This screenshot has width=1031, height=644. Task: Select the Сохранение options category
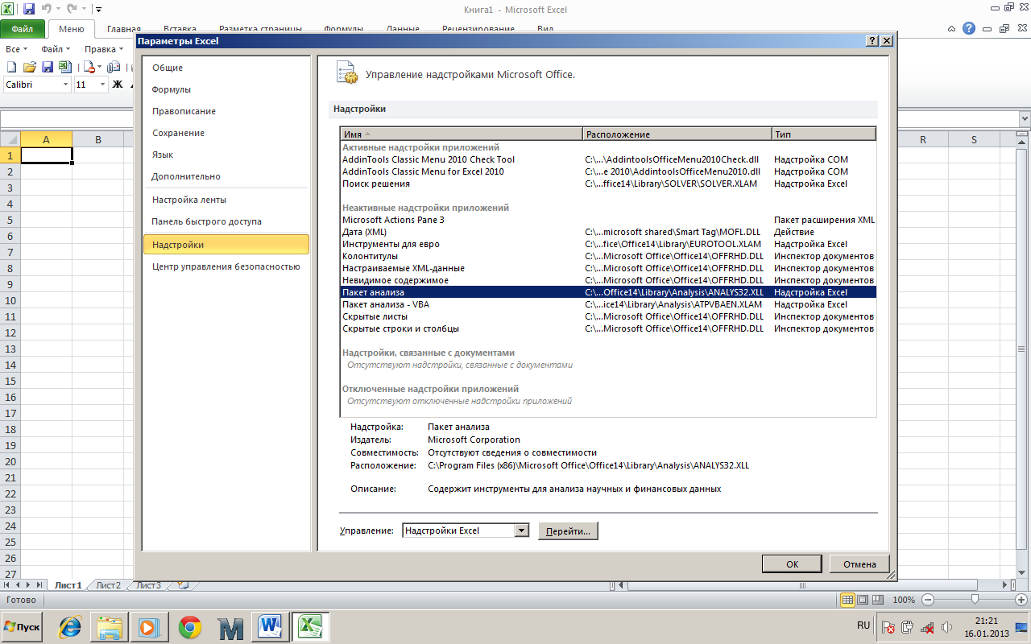point(226,133)
